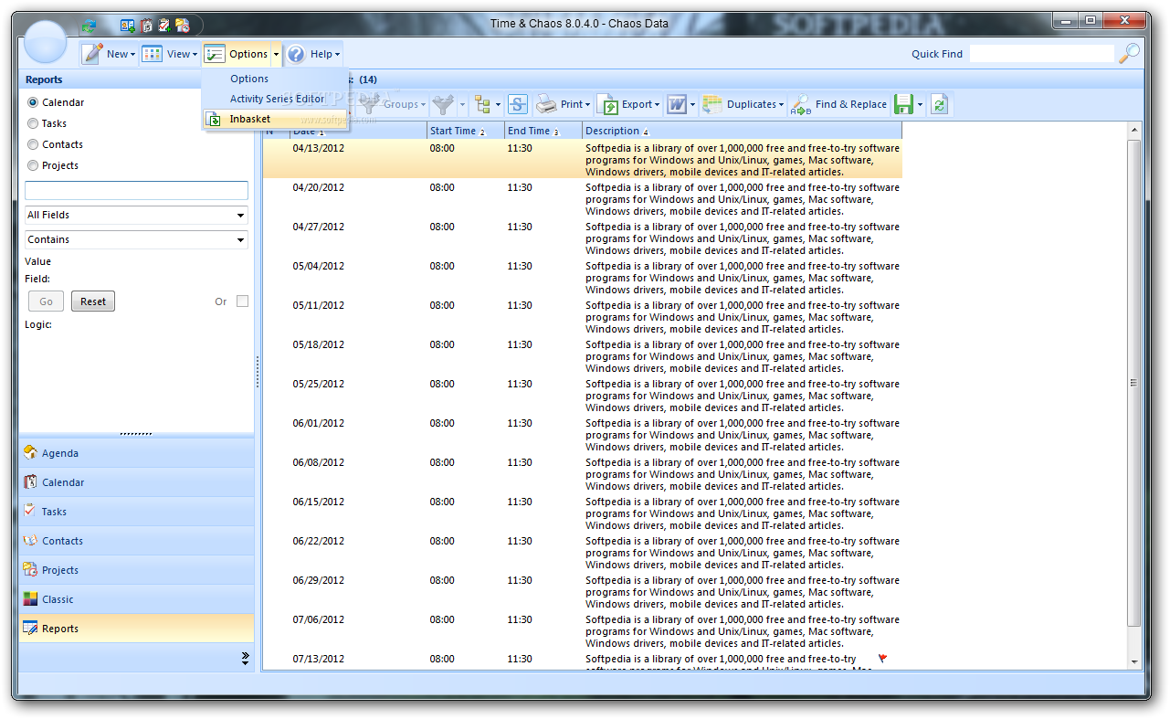
Task: Click in the Quick Find input field
Action: (1042, 53)
